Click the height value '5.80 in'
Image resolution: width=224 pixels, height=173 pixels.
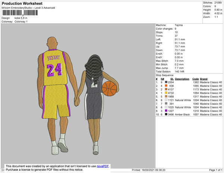[218, 10]
